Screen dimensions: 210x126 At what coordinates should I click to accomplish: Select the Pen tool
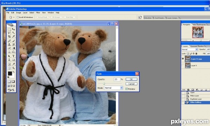tap(9, 60)
